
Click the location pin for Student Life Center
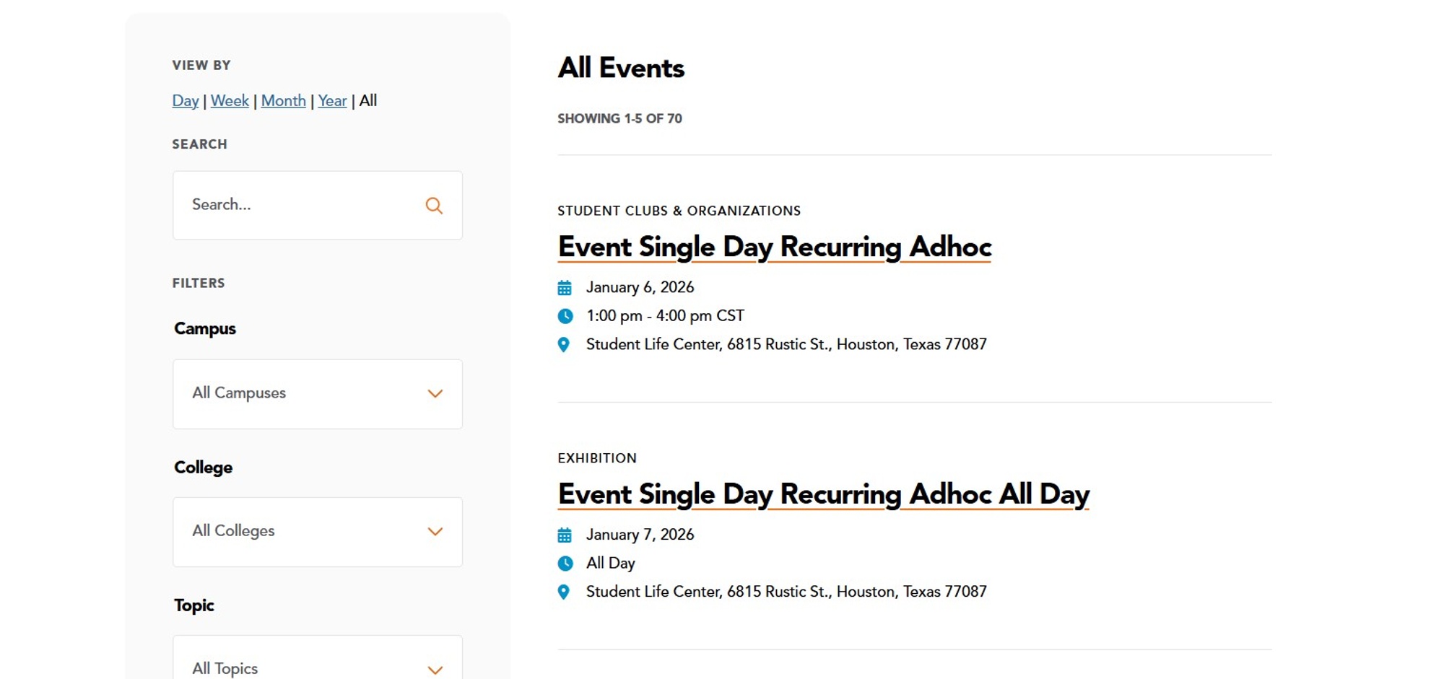click(565, 344)
